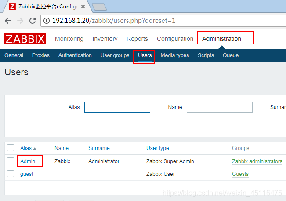
Task: Sort users by Surname column
Action: (99, 148)
